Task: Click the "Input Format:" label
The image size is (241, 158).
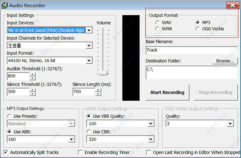Action: tap(20, 53)
